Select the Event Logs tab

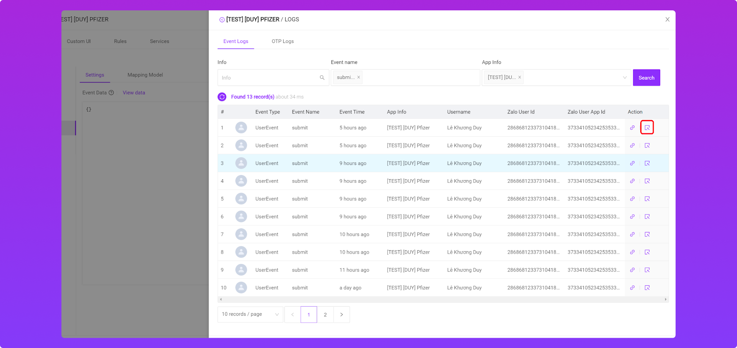pyautogui.click(x=236, y=41)
